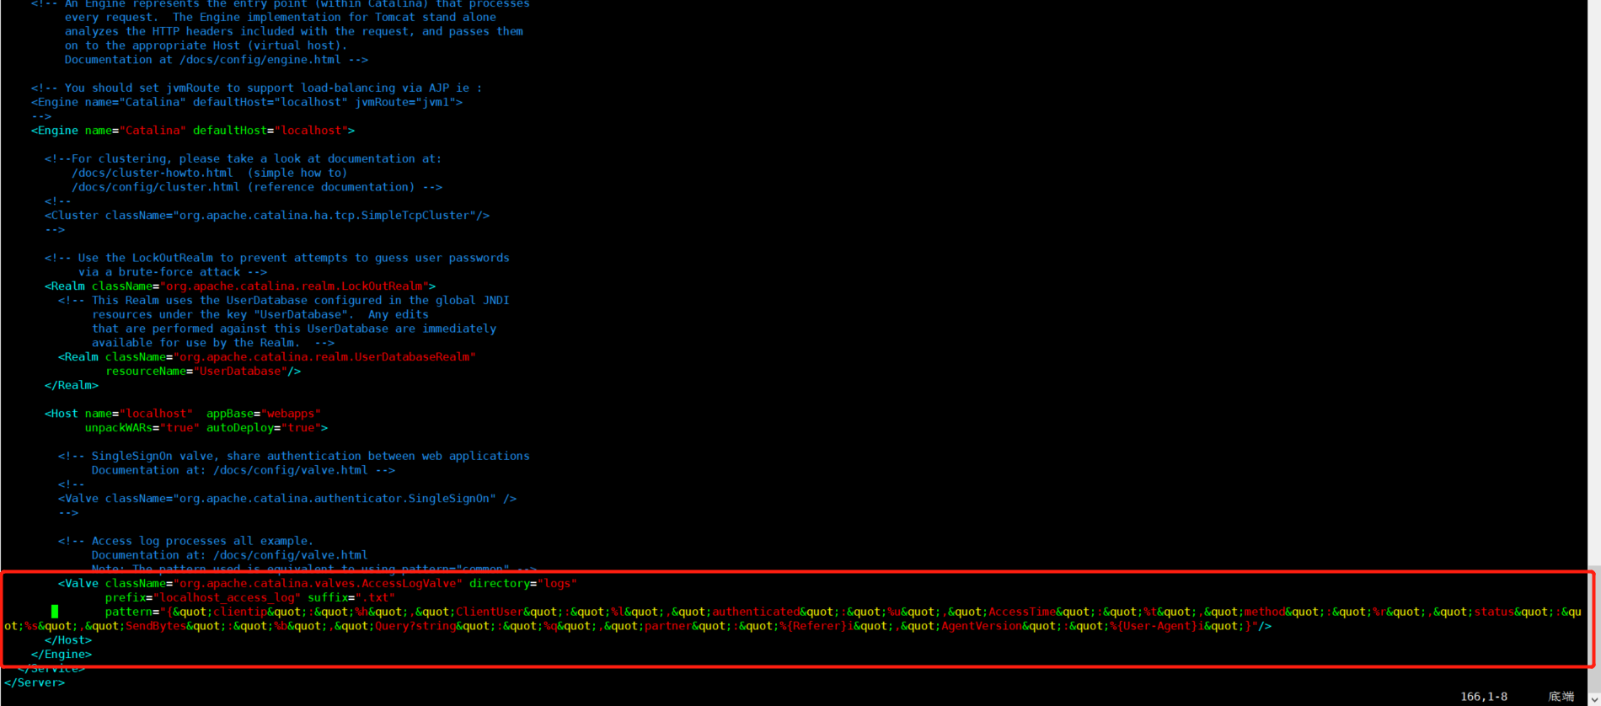The image size is (1601, 706).
Task: Click the autoDeploy="true" attribute
Action: tap(264, 428)
